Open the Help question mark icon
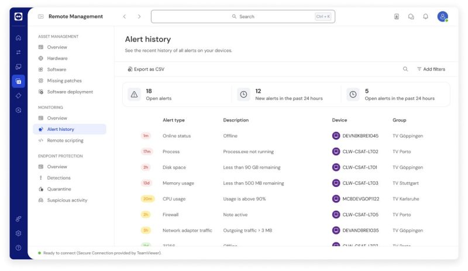This screenshot has width=468, height=271. [18, 248]
